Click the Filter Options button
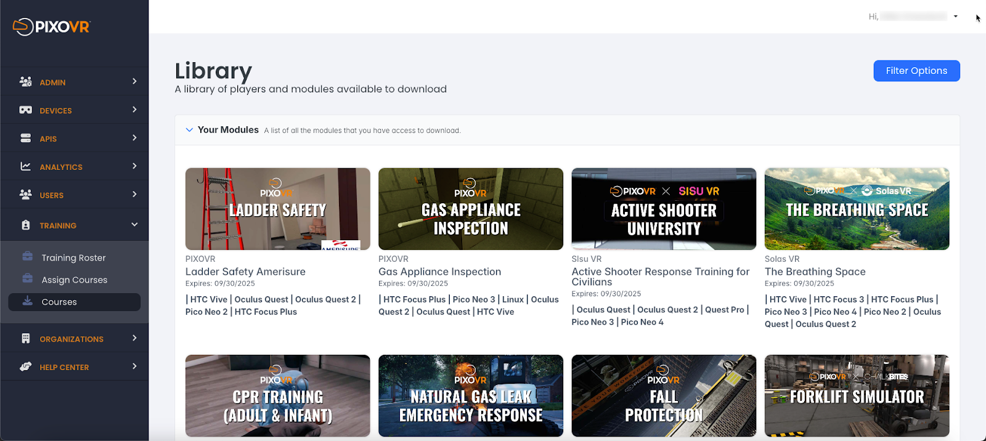This screenshot has height=441, width=986. (x=916, y=71)
